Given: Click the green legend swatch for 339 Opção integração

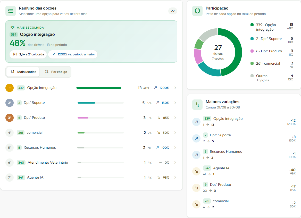Looking at the screenshot, I should [252, 25].
